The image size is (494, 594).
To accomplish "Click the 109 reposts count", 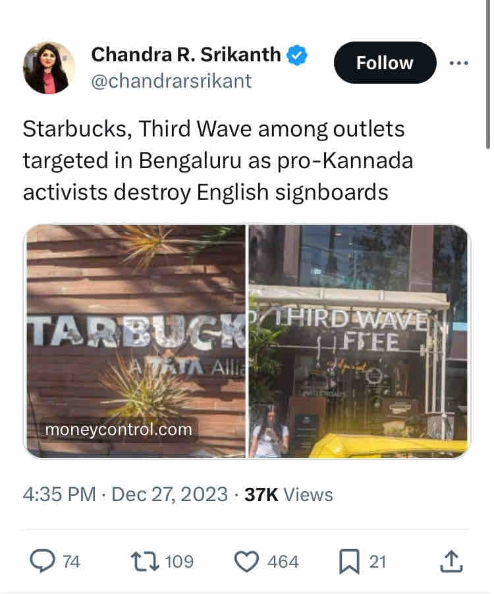I will click(179, 562).
